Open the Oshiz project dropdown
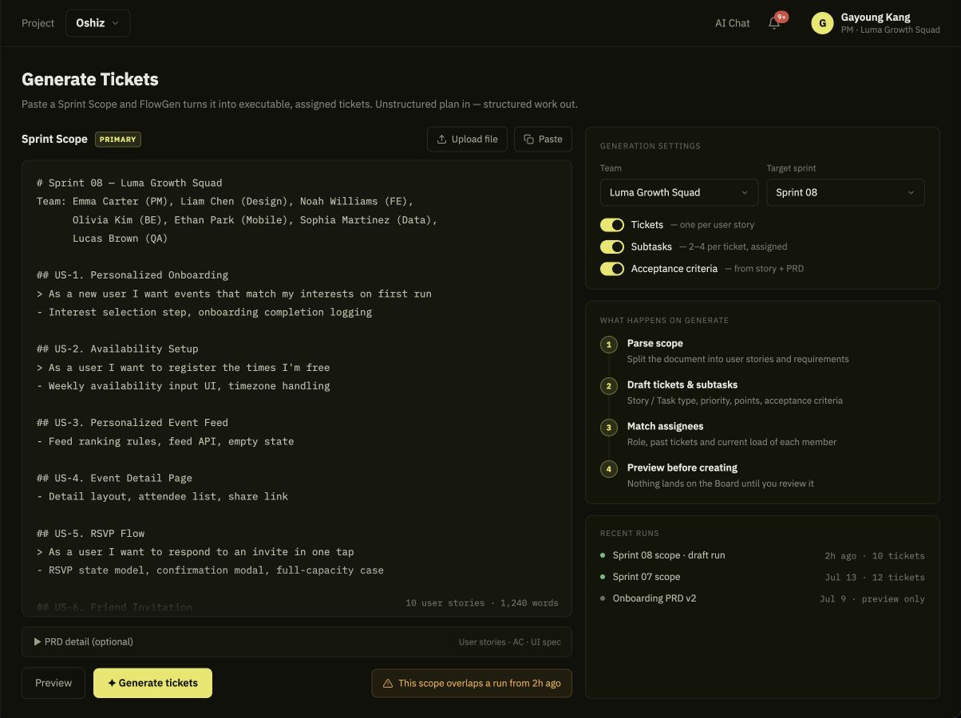The image size is (961, 718). pos(97,23)
